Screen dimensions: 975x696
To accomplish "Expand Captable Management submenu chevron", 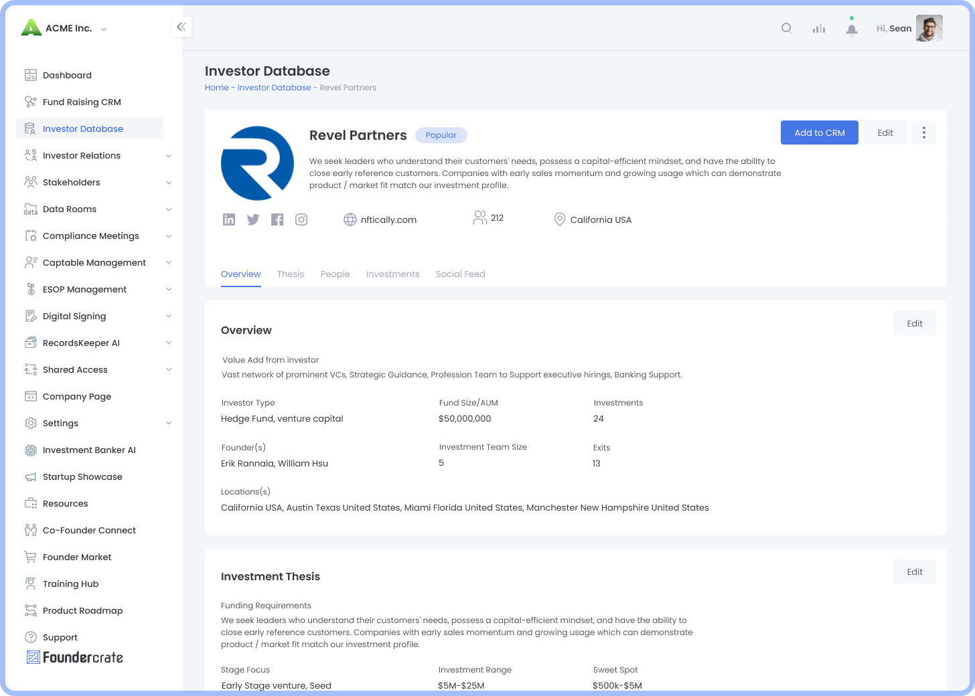I will 169,262.
